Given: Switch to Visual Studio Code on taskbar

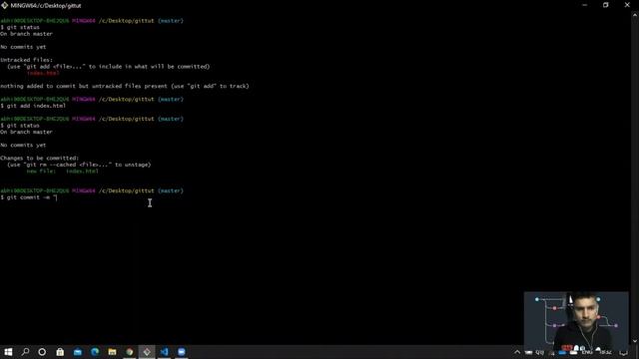Looking at the screenshot, I should coord(164,352).
